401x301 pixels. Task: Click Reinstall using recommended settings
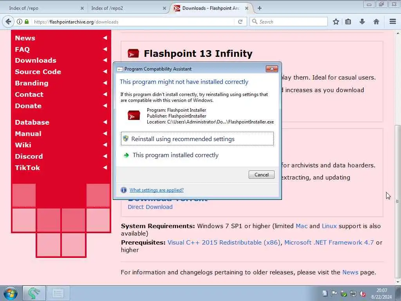tap(197, 139)
